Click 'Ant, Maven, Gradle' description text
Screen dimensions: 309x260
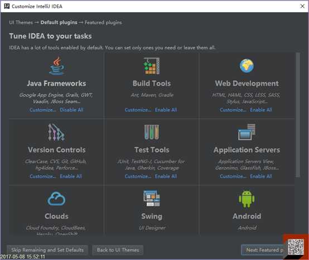152,95
